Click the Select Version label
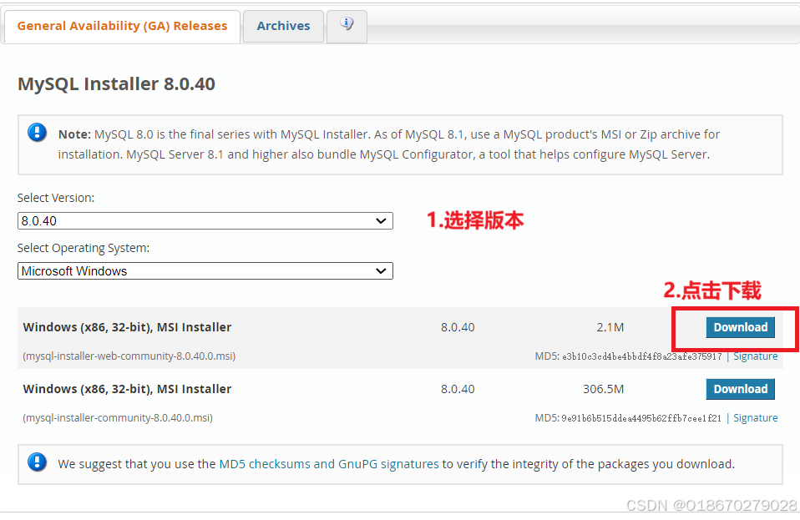Screen dimensions: 800x520 coord(56,198)
